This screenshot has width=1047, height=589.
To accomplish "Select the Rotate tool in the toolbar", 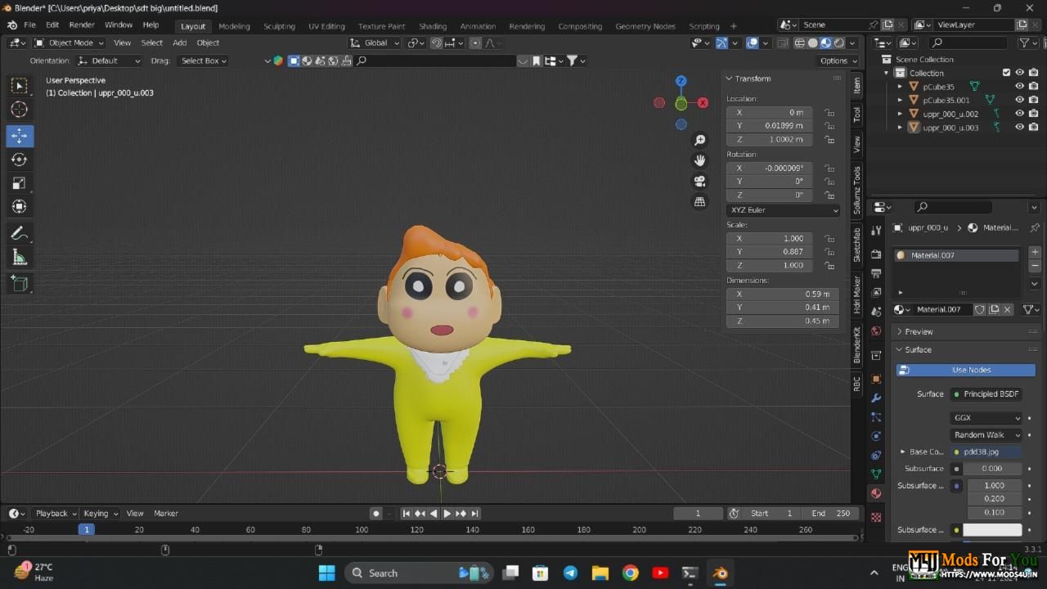I will coord(20,160).
